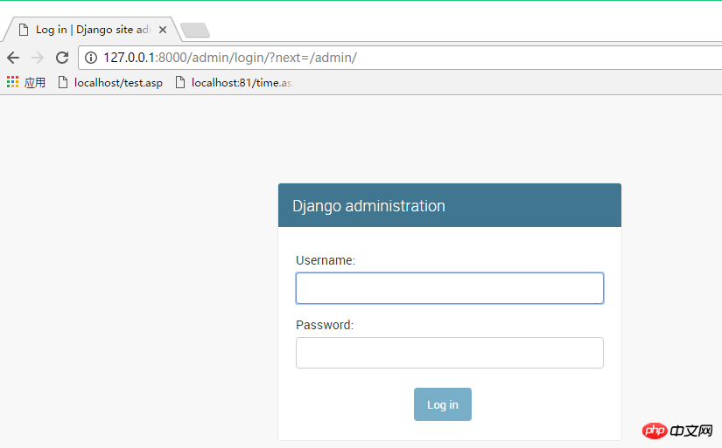Click the Username input field
This screenshot has width=722, height=448.
[x=450, y=288]
